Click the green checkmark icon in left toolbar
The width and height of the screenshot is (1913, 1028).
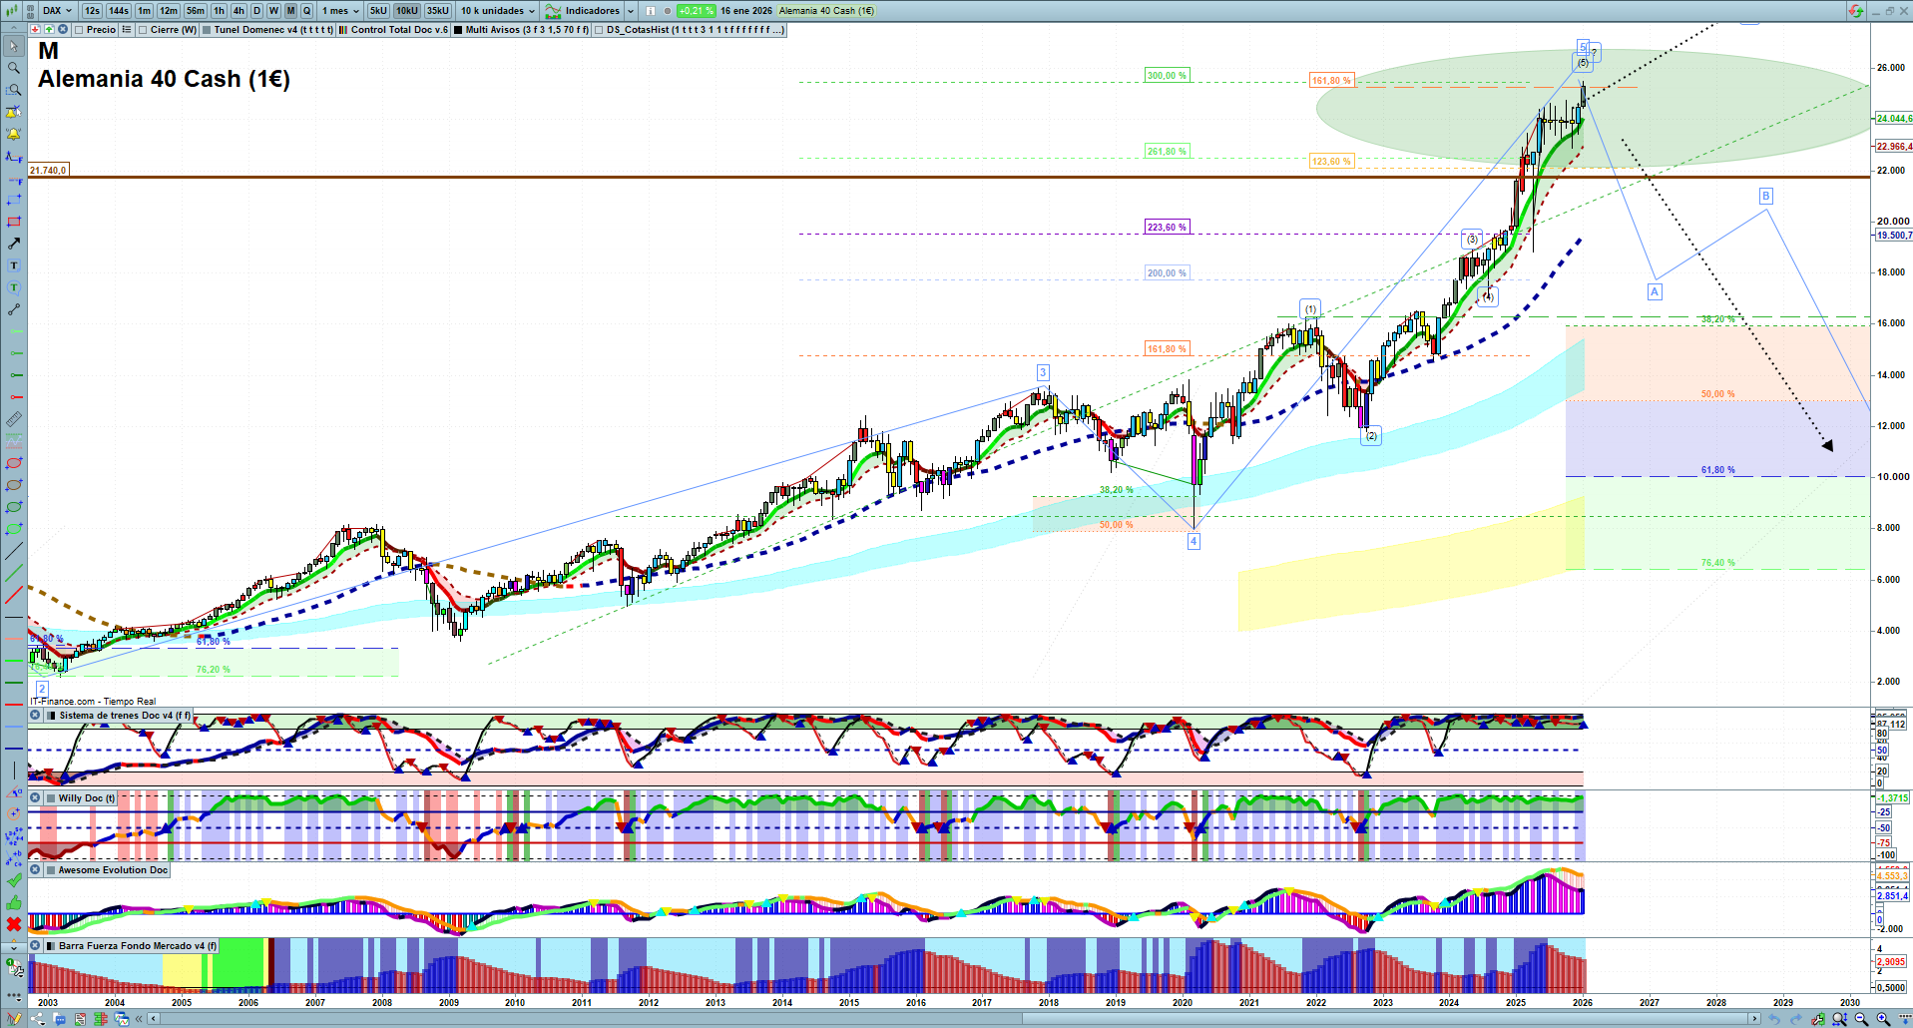14,880
